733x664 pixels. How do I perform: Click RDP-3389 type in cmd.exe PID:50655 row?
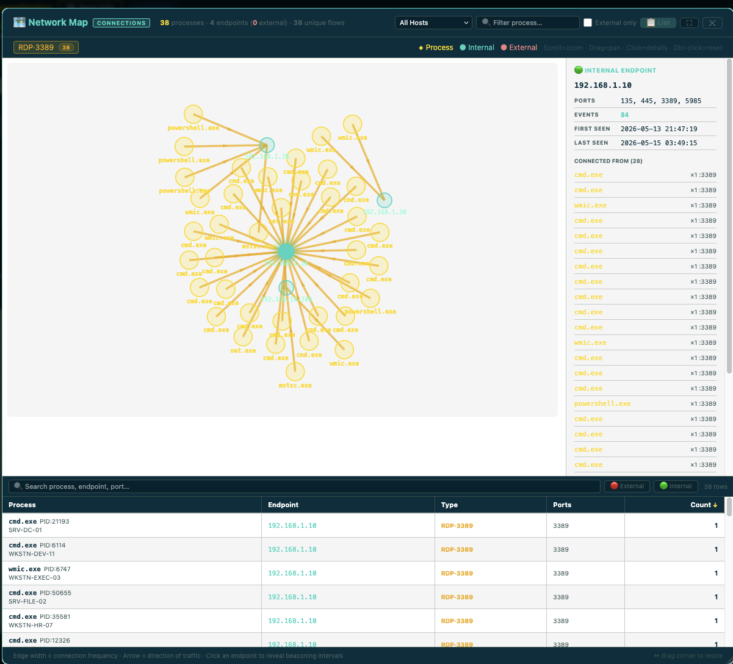click(457, 597)
